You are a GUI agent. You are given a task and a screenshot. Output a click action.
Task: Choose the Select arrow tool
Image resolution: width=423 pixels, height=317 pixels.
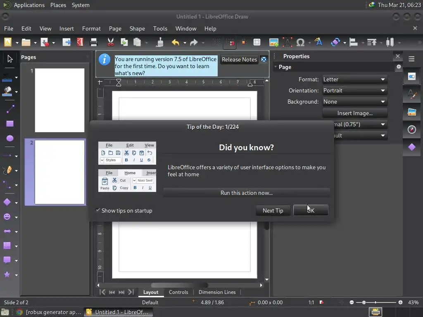[x=10, y=59]
